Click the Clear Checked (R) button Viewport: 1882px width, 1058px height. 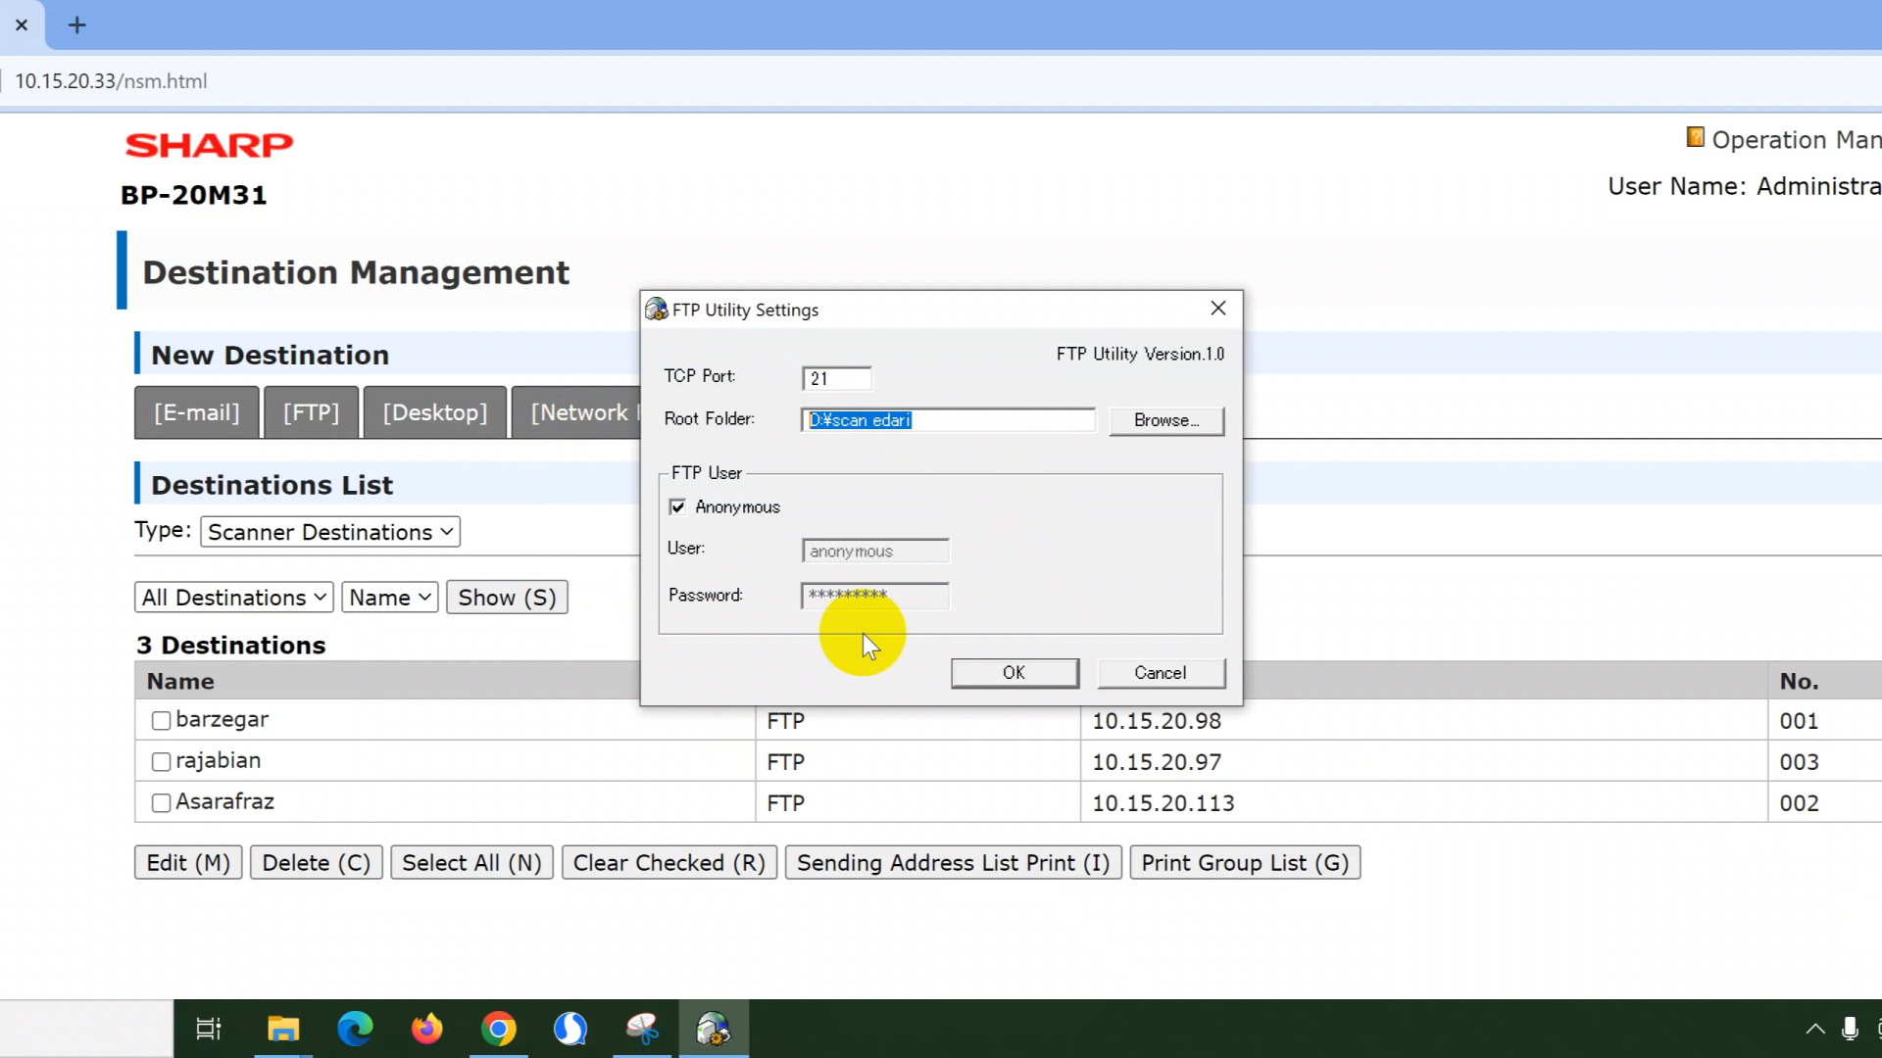[669, 863]
